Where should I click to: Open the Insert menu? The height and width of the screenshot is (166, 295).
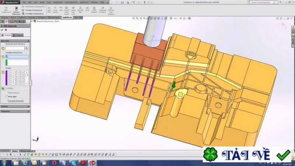(x=42, y=2)
